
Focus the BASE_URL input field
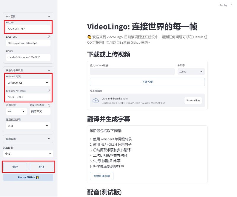pyautogui.click(x=28, y=43)
